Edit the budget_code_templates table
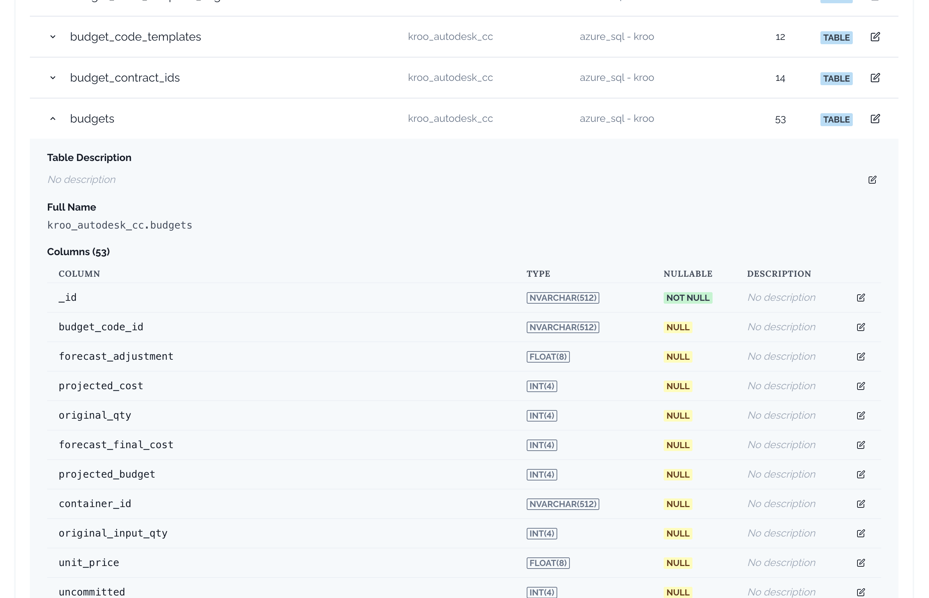The image size is (929, 598). click(x=876, y=37)
